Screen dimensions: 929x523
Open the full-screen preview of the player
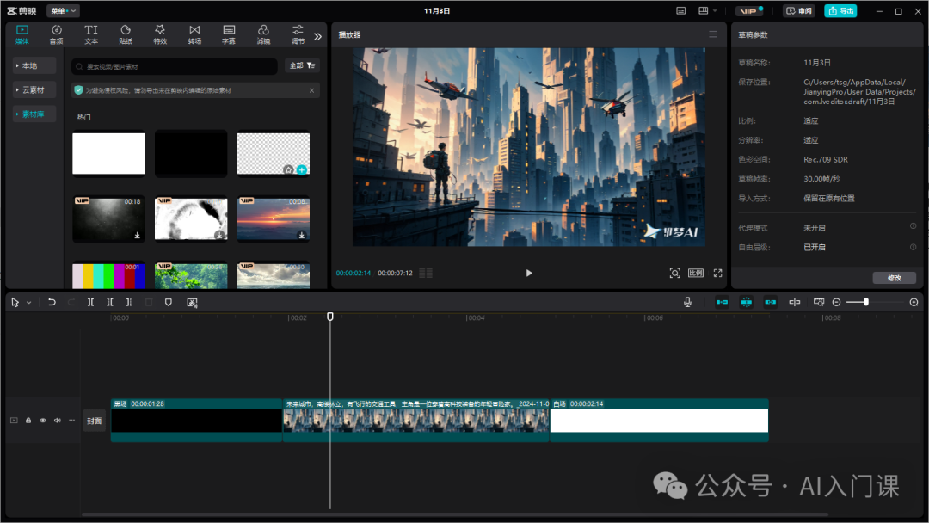[x=717, y=273]
